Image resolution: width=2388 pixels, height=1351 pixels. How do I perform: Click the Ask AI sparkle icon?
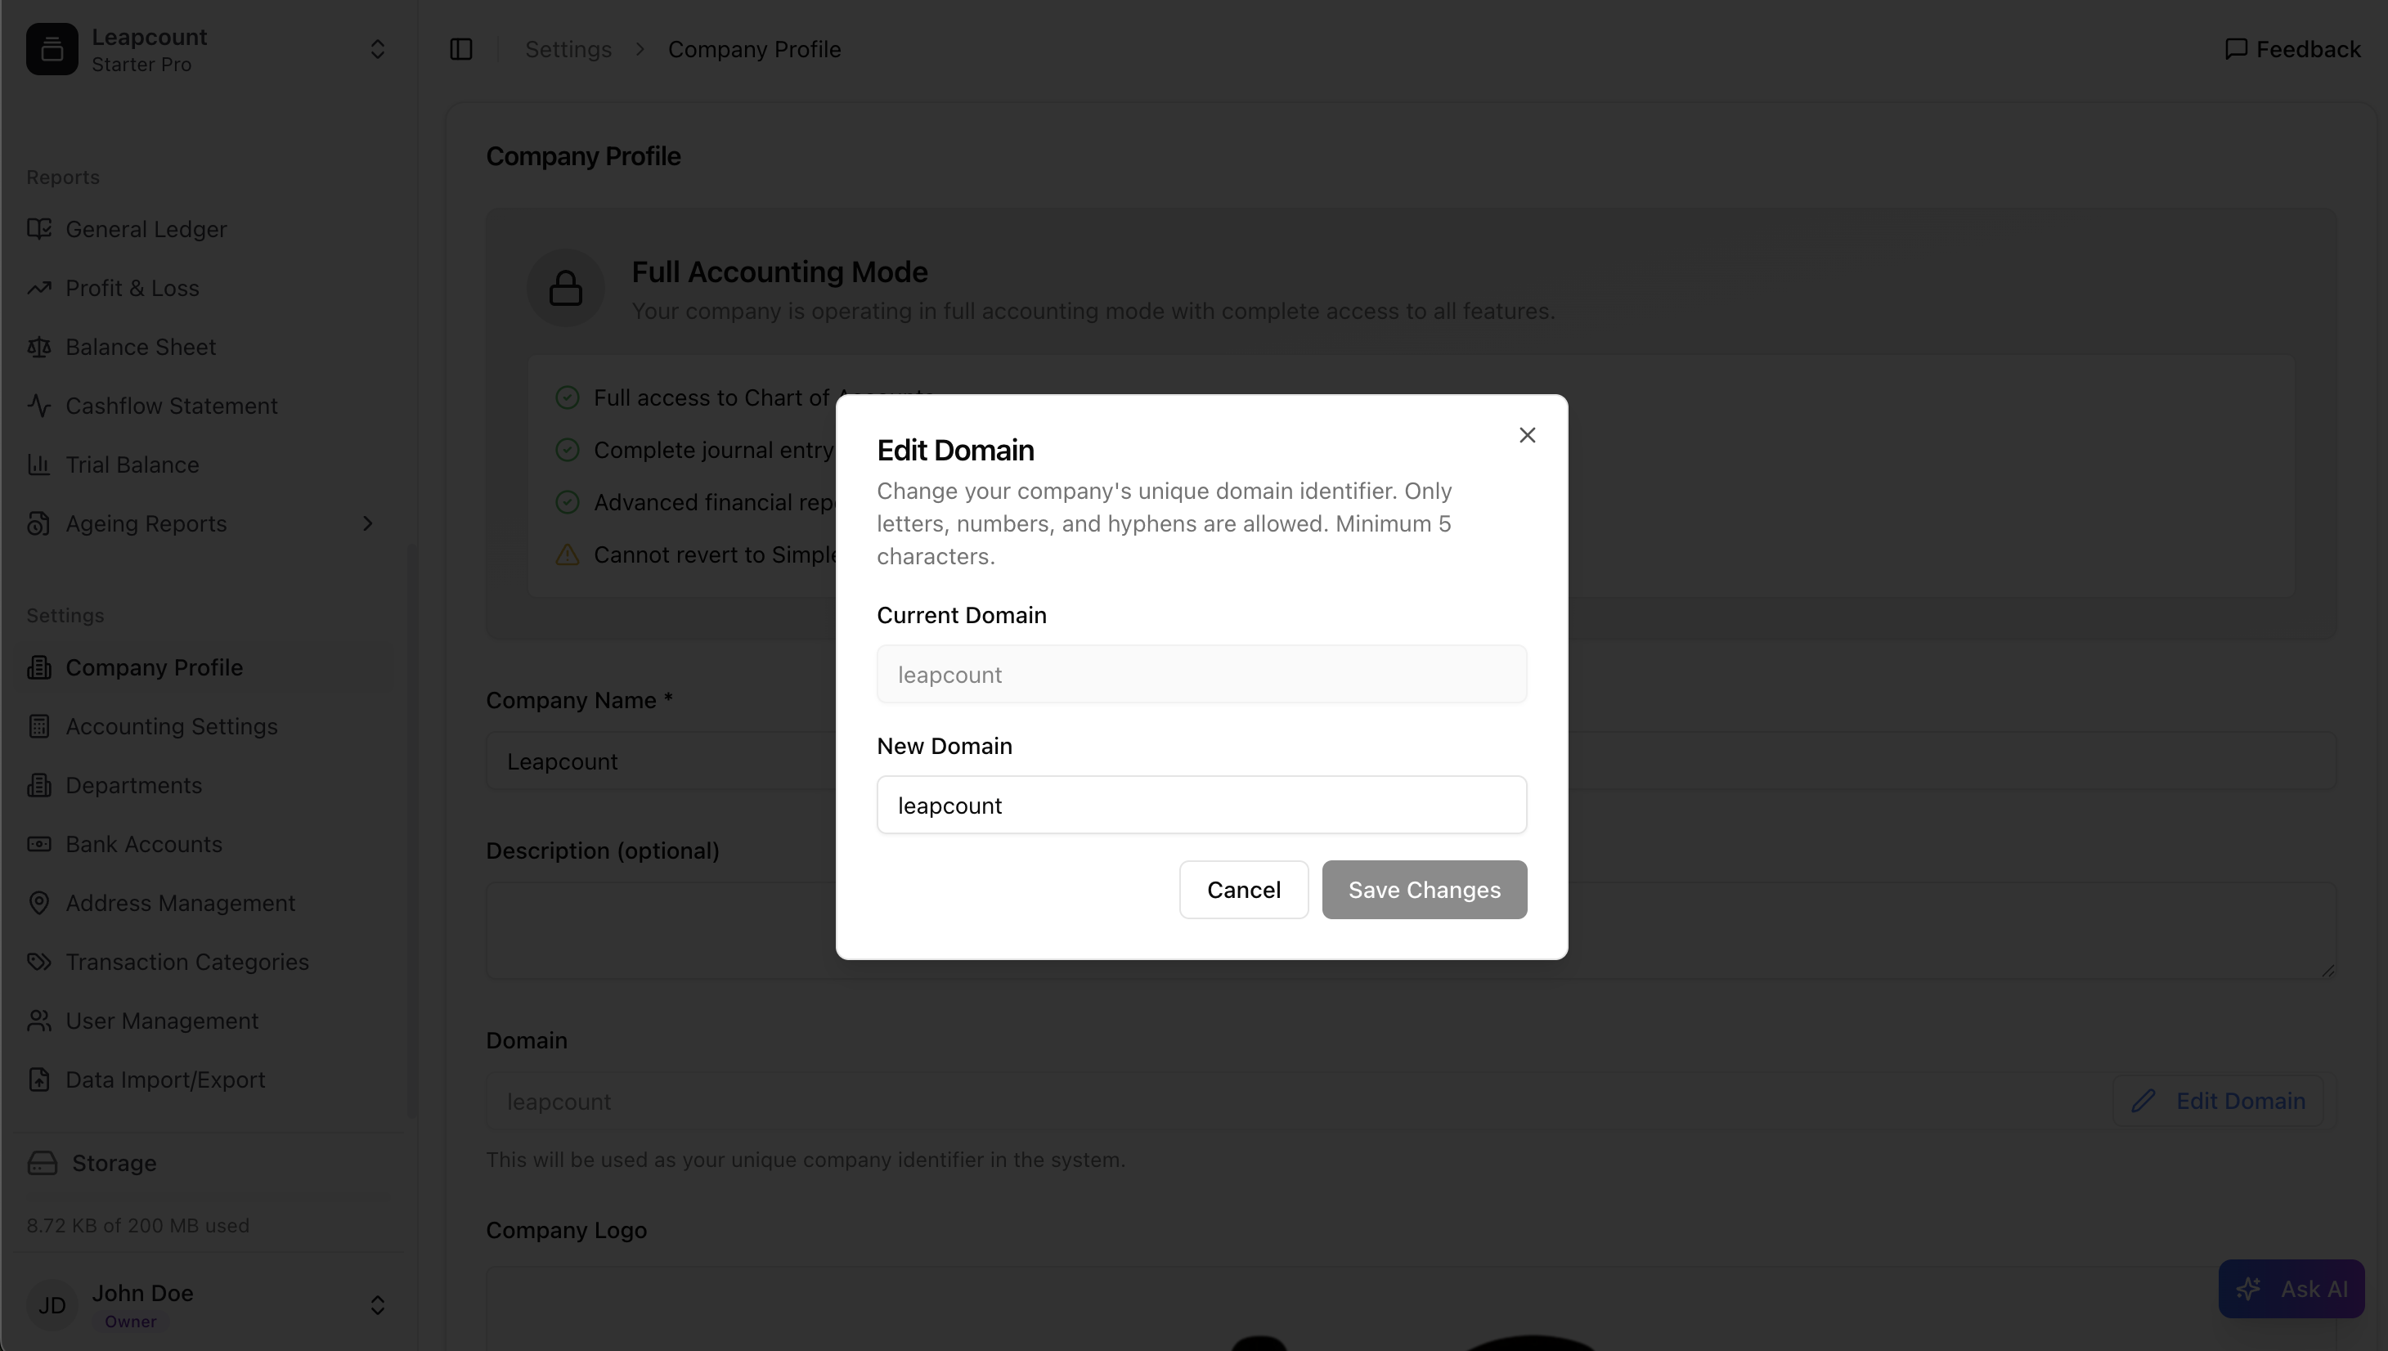(2248, 1289)
